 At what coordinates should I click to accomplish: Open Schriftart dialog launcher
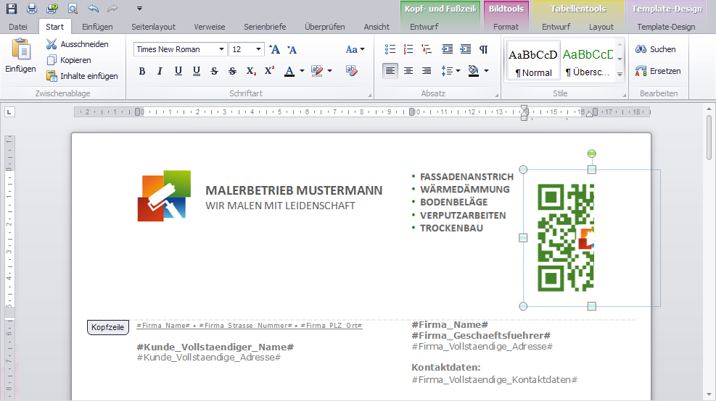pos(370,96)
